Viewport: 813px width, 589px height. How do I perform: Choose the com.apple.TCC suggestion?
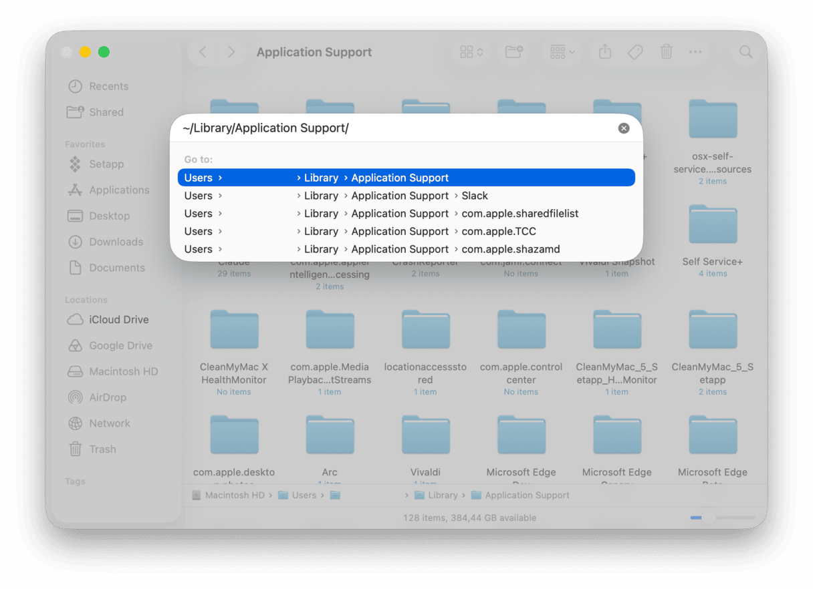406,231
